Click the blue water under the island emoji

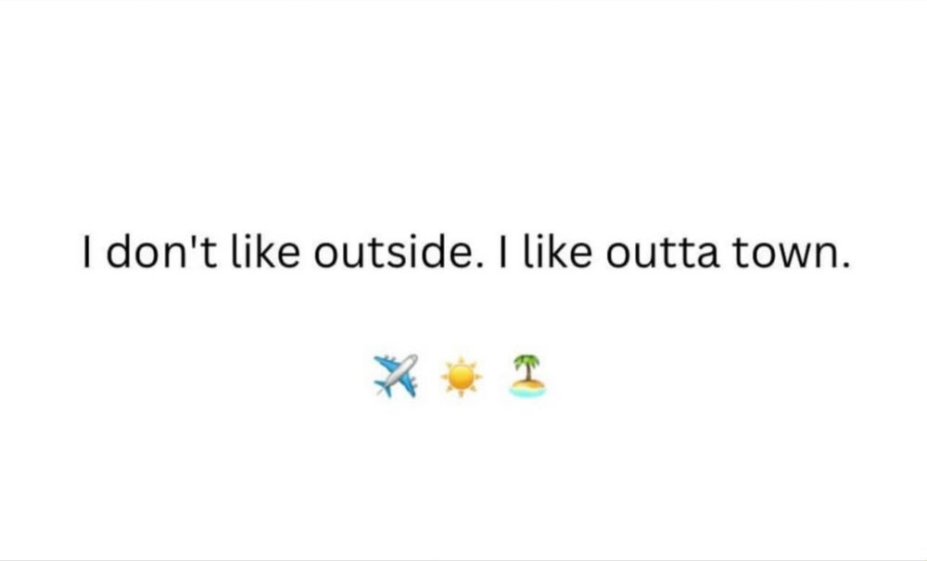[x=527, y=393]
